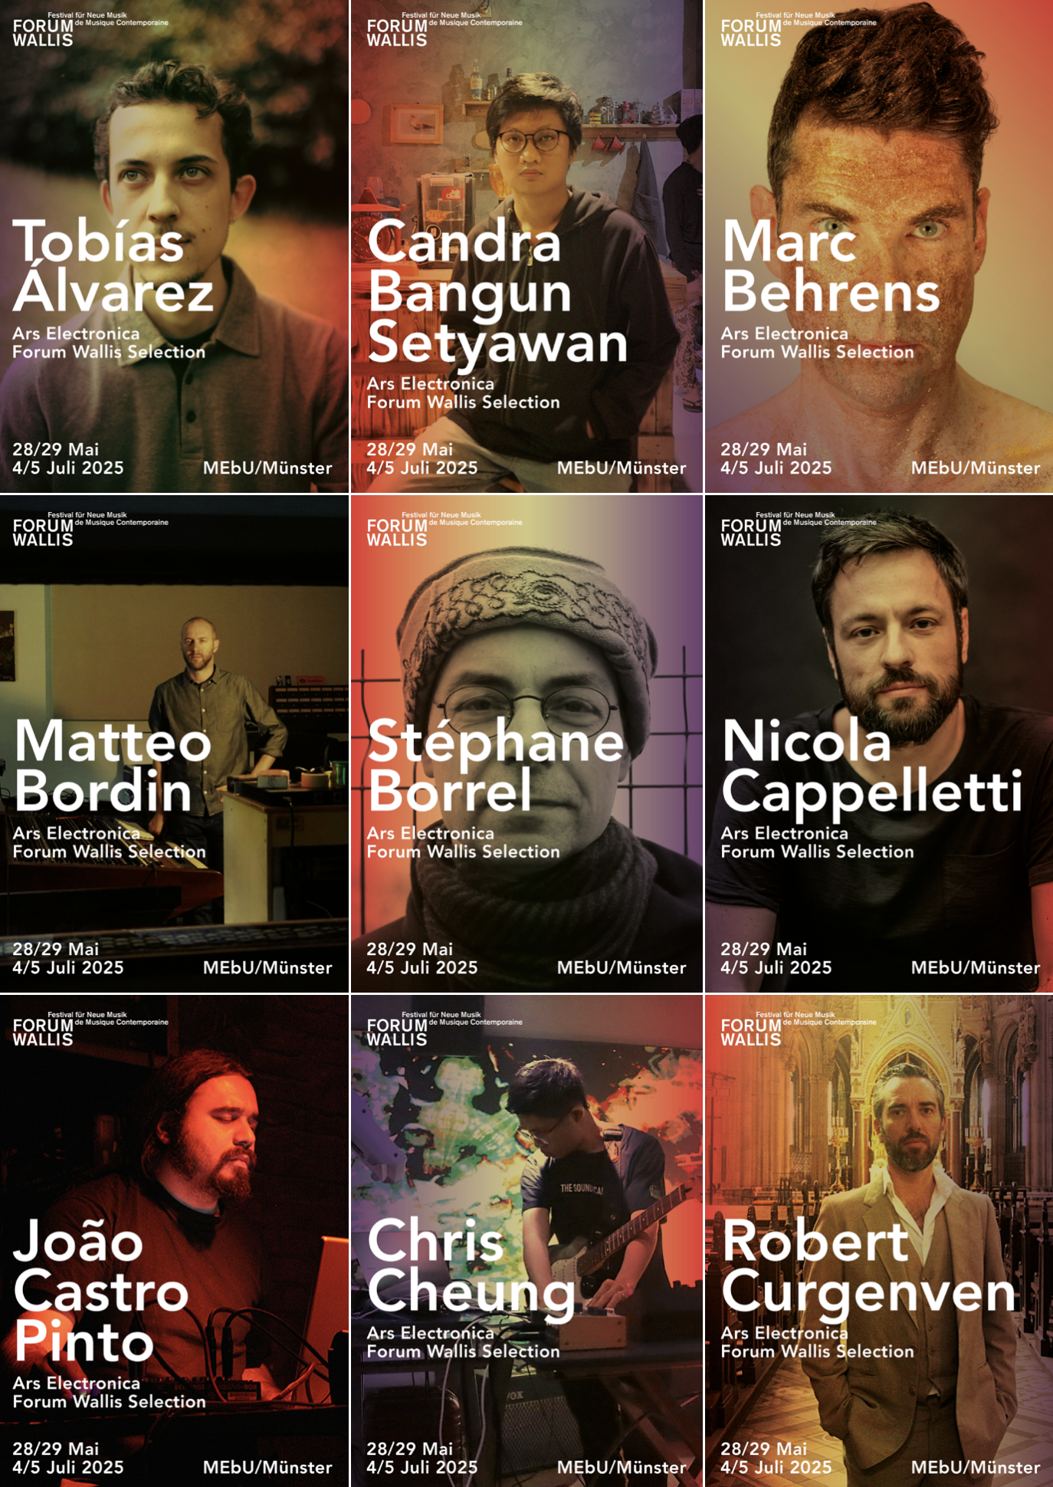Open the Matteo Bordin poster
This screenshot has height=1487, width=1053.
[x=174, y=743]
